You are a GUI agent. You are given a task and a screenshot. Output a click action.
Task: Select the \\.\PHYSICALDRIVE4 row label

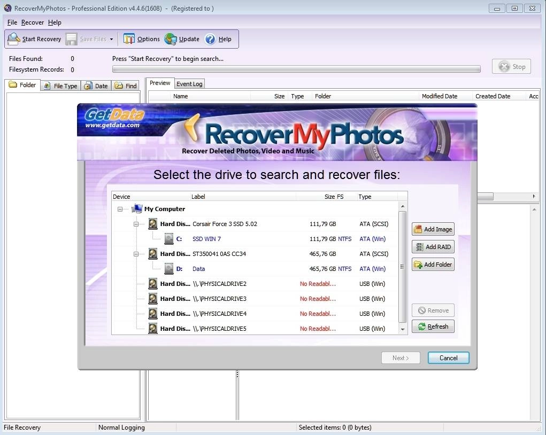click(219, 314)
